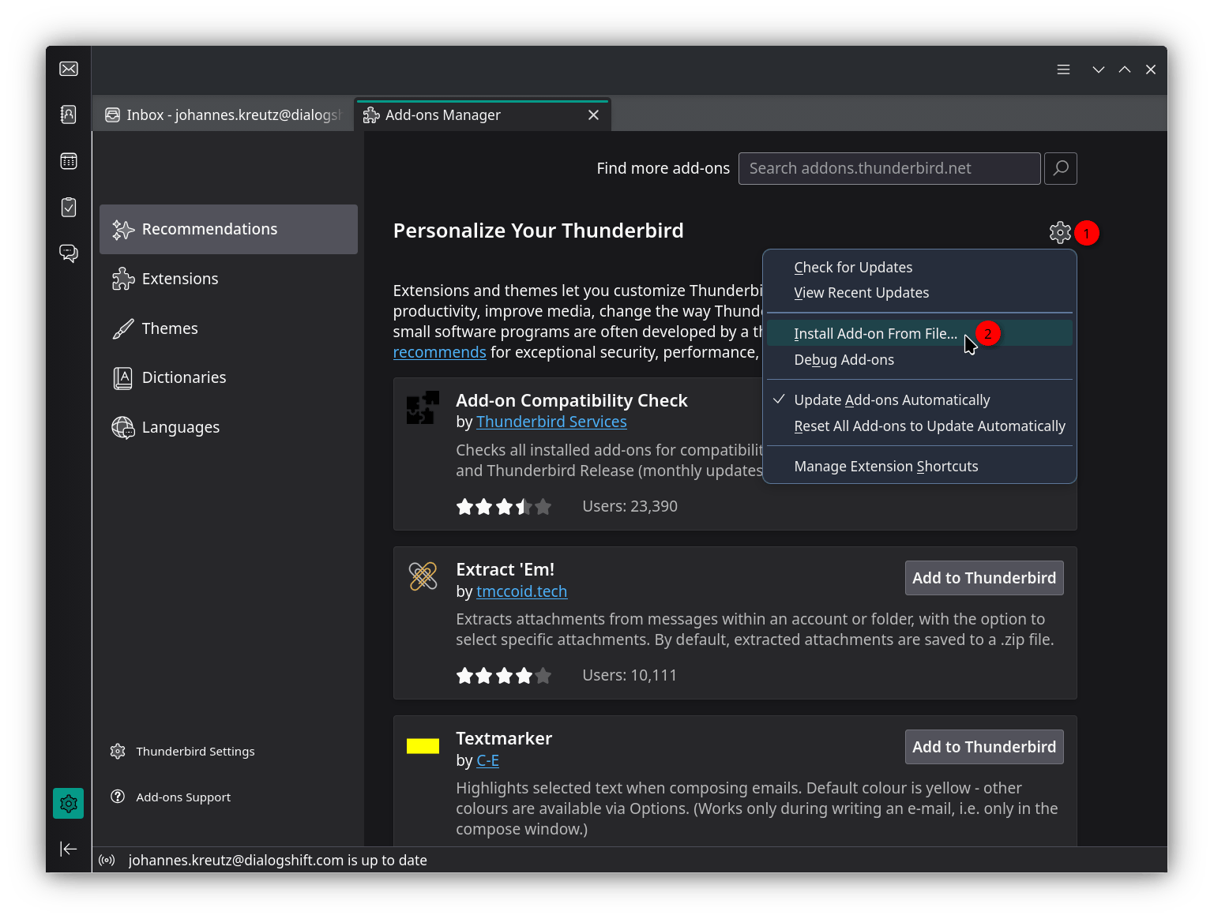Open the Address Book space icon
The height and width of the screenshot is (919, 1214).
pos(69,114)
